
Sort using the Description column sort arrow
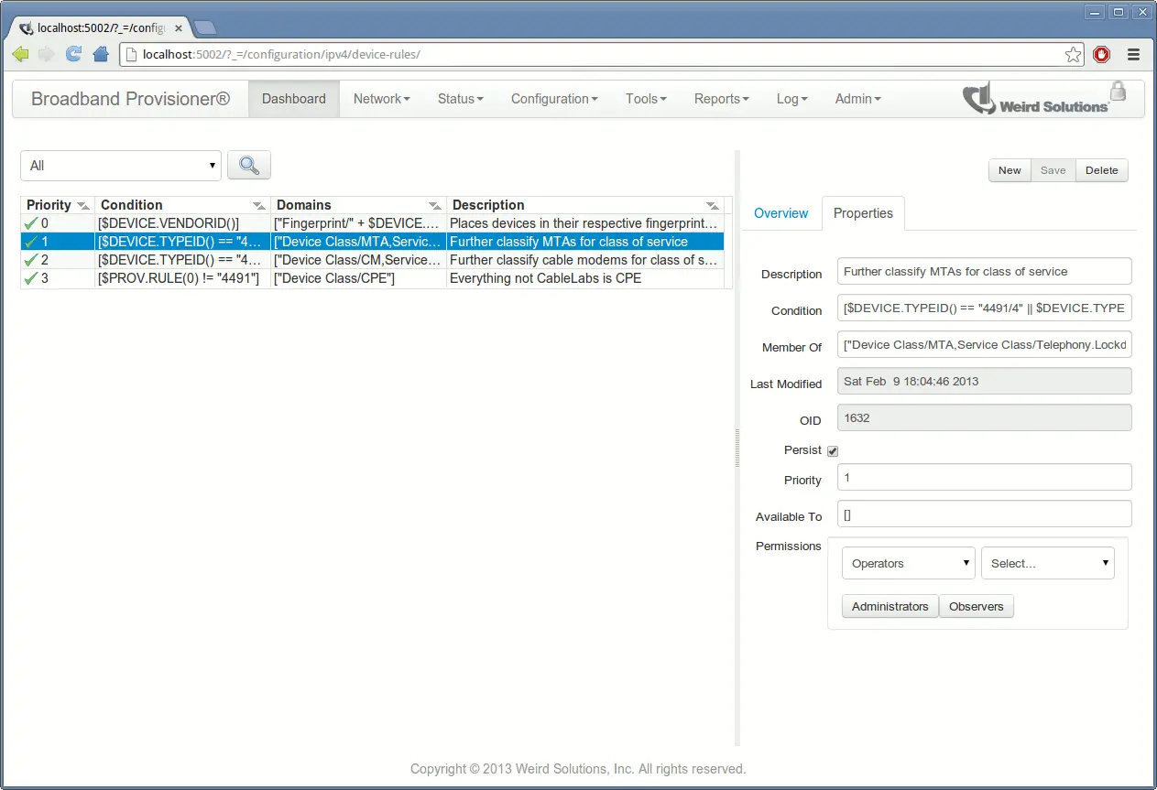coord(712,205)
